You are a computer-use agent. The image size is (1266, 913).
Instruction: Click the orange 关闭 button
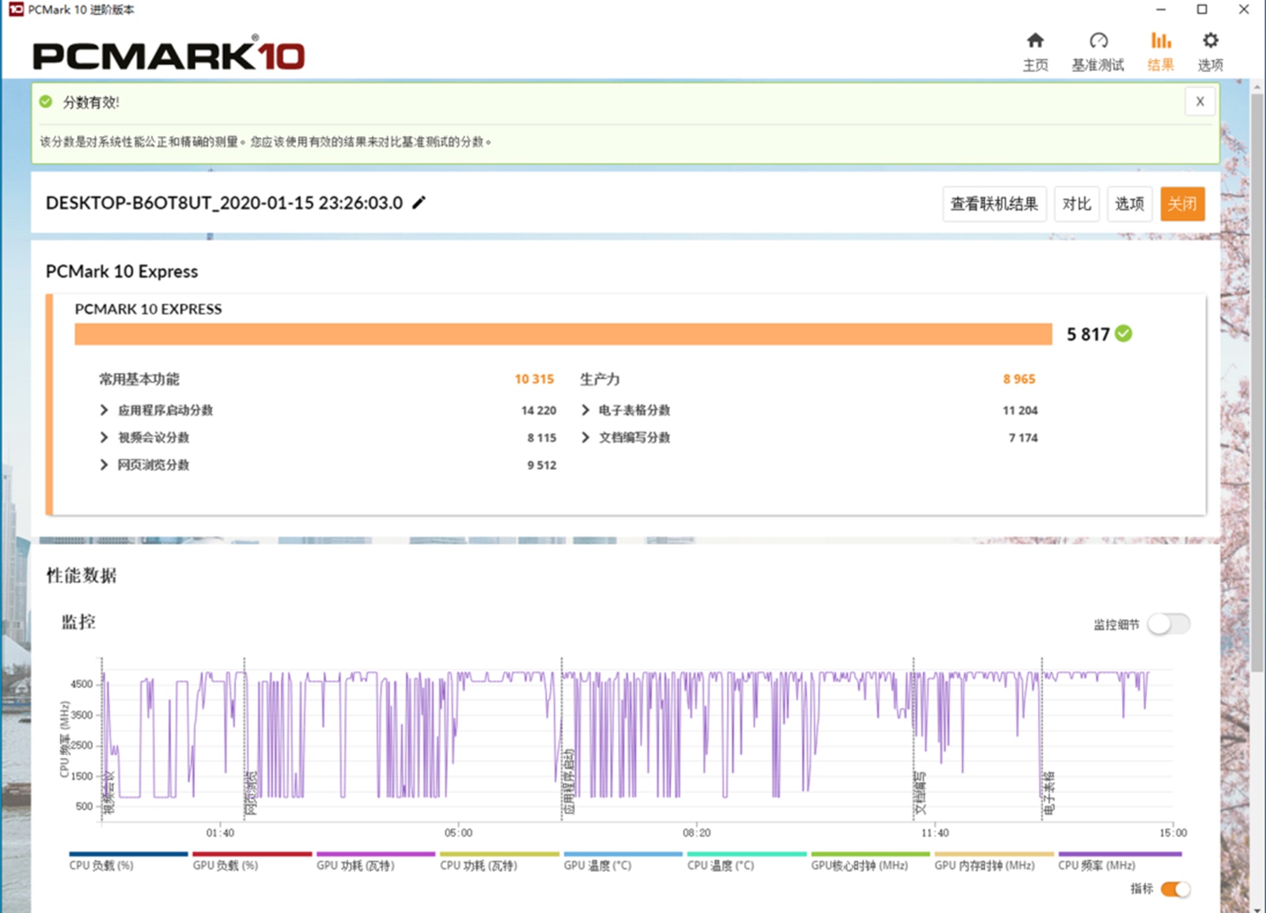pos(1182,203)
